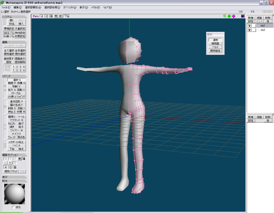The height and width of the screenshot is (213, 274).
Task: Click 全非選択 deselect all
Action: [x=20, y=51]
